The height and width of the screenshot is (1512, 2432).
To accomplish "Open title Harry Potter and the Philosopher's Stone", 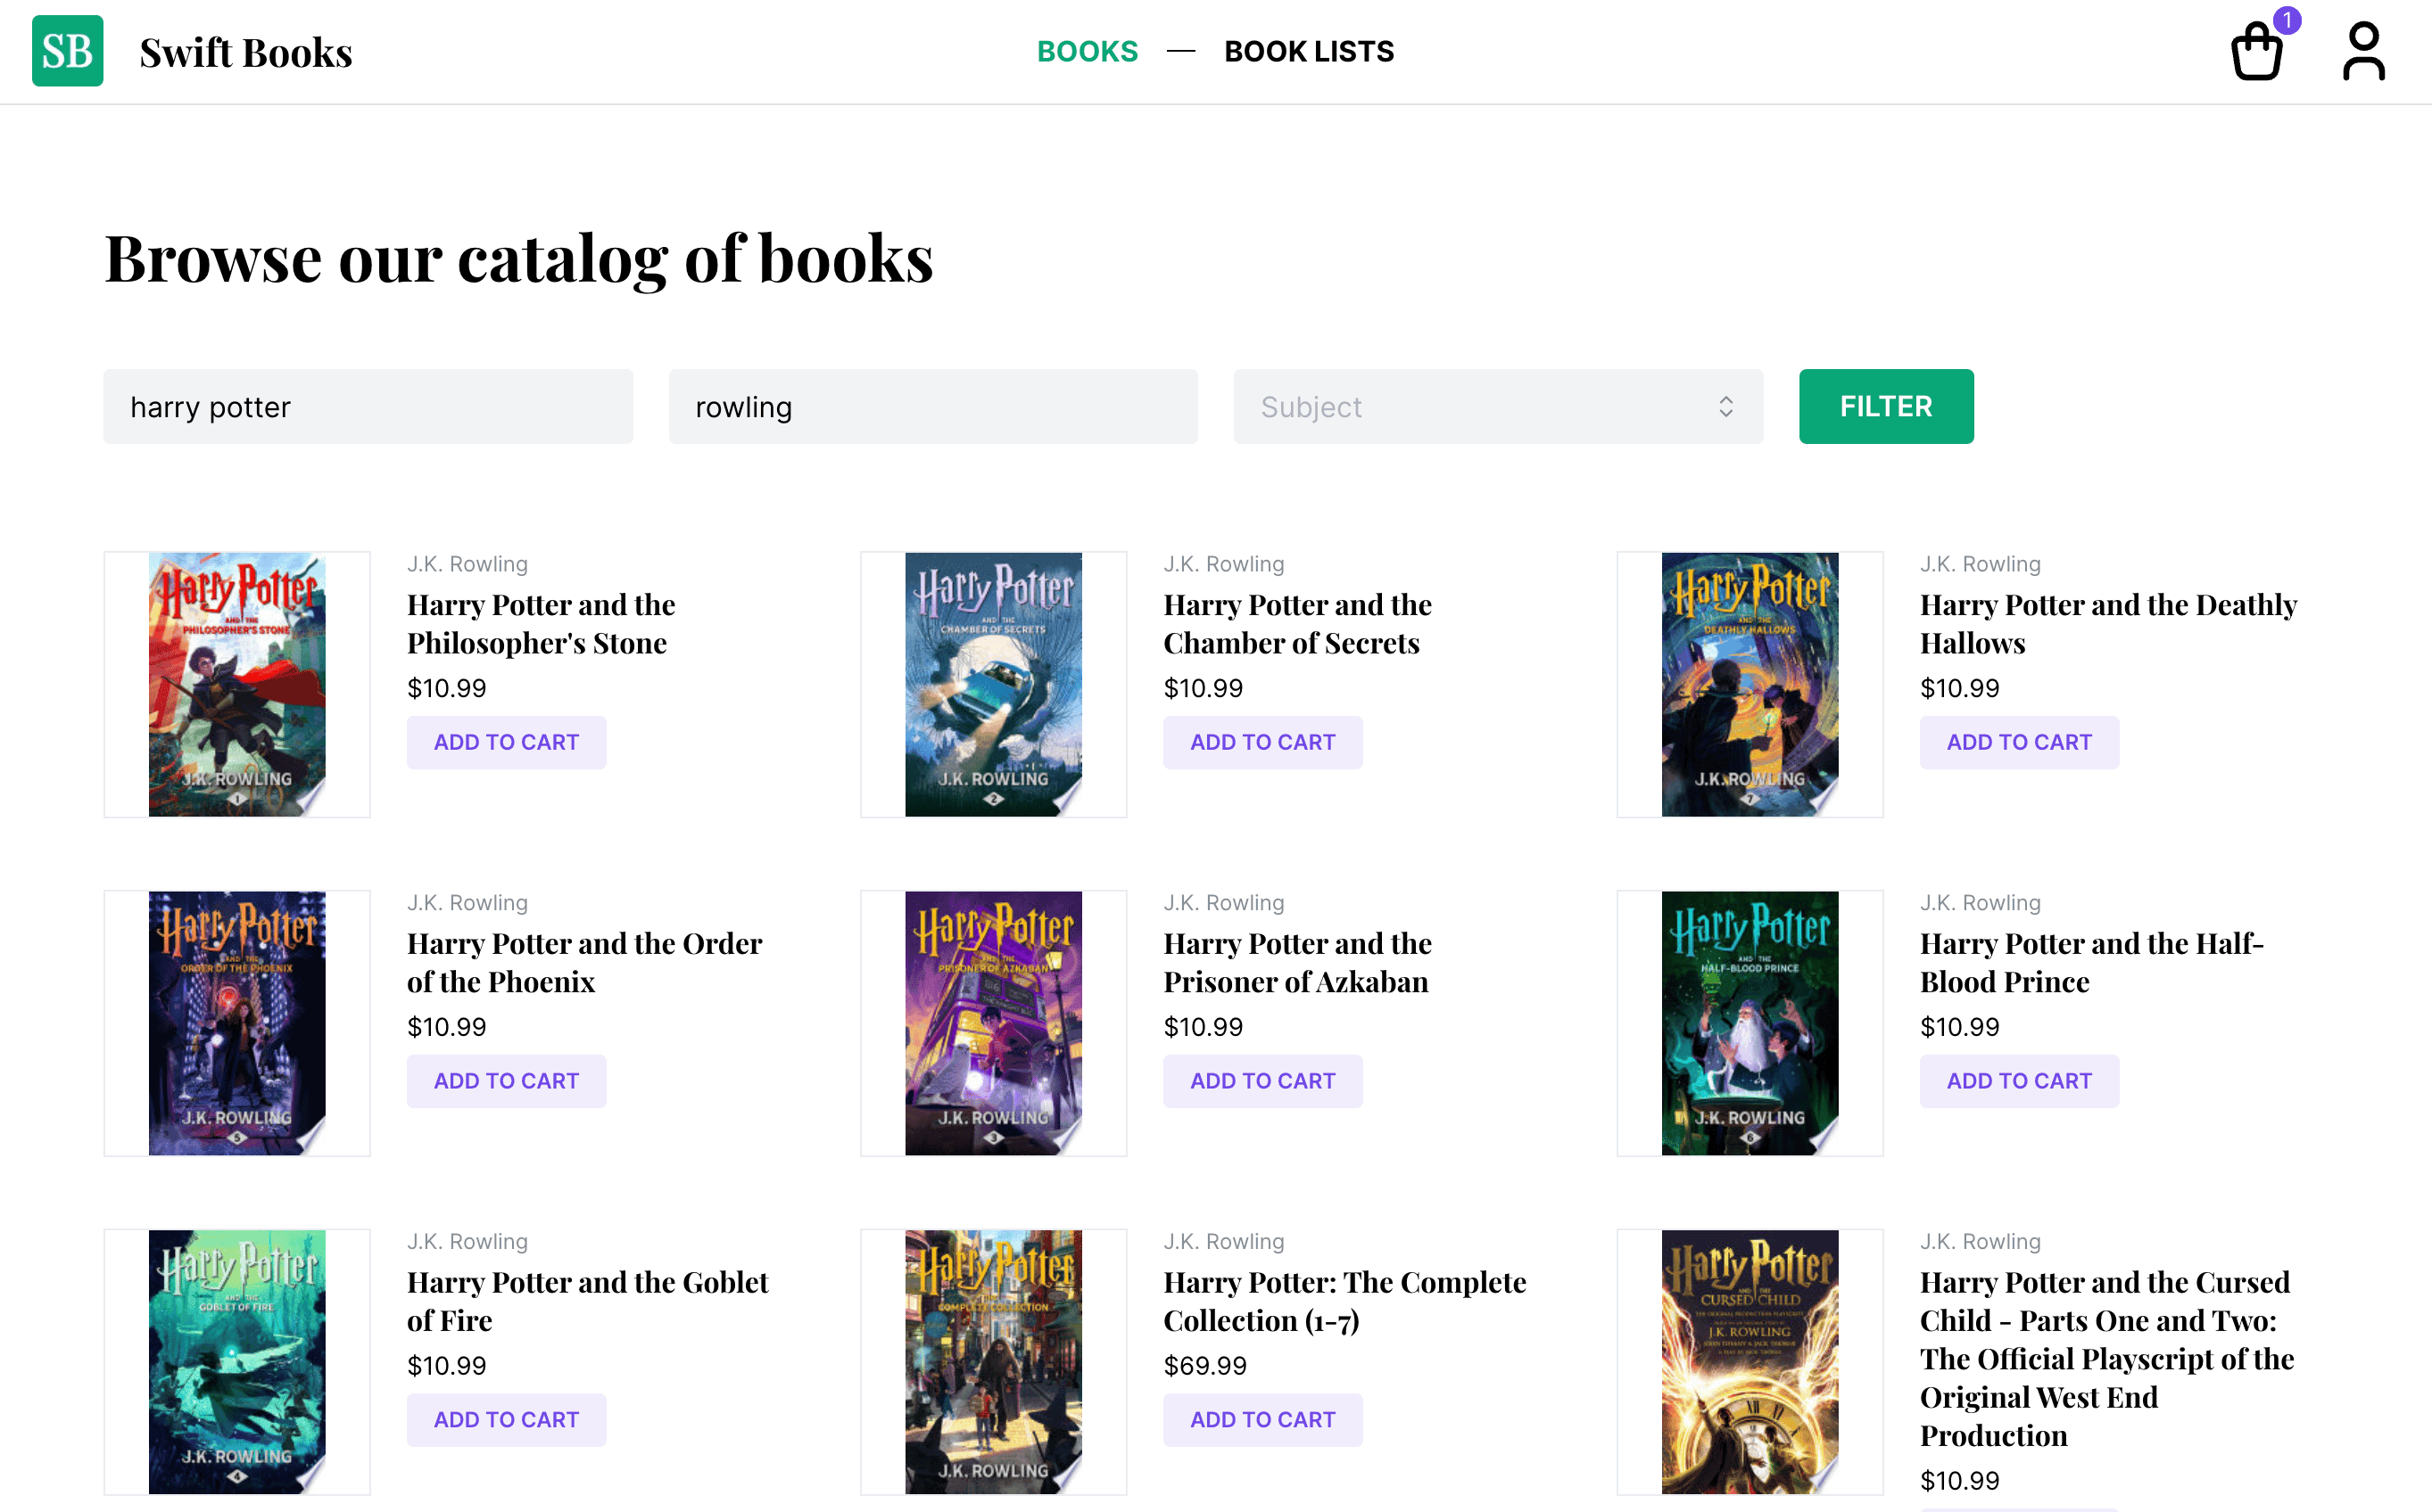I will click(x=542, y=624).
